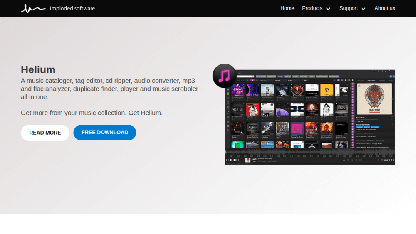Click the imploded software brand text
The image size is (416, 234).
[72, 8]
